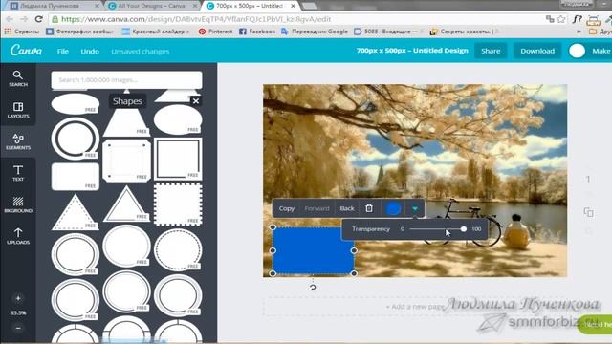Screen dimensions: 612x344
Task: Reload the page in browser
Action: tap(38, 19)
